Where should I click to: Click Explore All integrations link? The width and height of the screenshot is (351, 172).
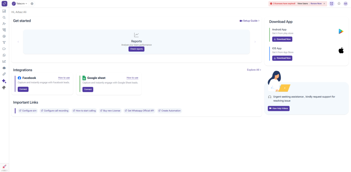[x=254, y=70]
